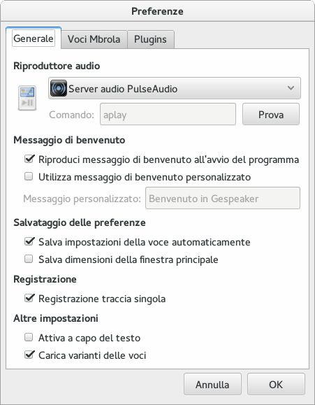Click the media player device icon

[27, 98]
